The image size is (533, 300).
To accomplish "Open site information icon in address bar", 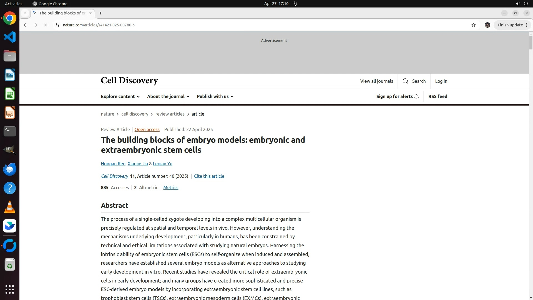I will (x=57, y=25).
